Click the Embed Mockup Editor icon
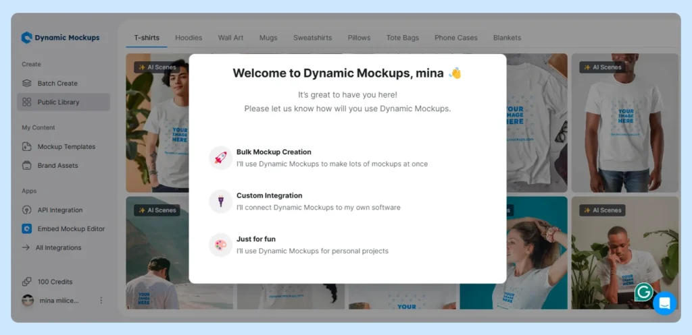 (x=26, y=229)
